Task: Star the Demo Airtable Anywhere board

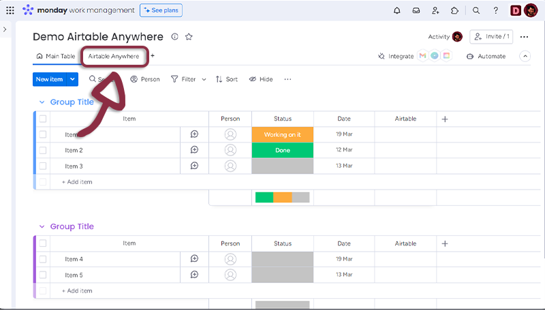Action: pyautogui.click(x=189, y=37)
